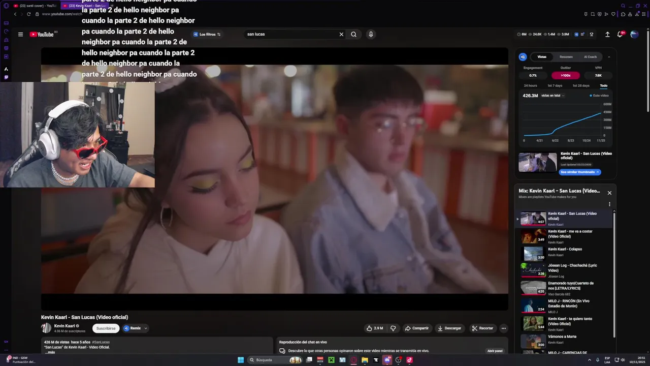Screen dimensions: 650x366
Task: Click the #SanLucas hashtag
Action: click(101, 342)
